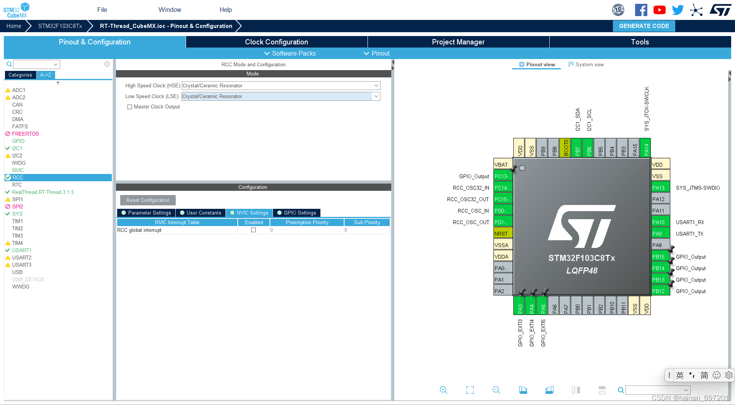Viewport: 735px width, 405px height.
Task: Click the 10th anniversary badge icon
Action: point(618,10)
